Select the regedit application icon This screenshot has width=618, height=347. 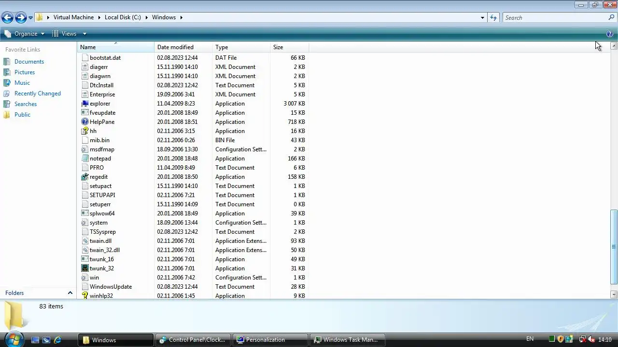tap(85, 177)
